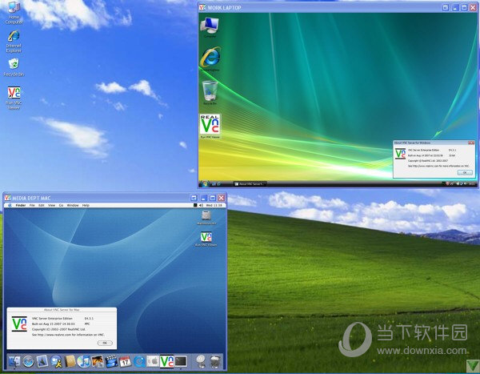
Task: Click VNC icon in Media Dept Mac title bar
Action: (8, 198)
